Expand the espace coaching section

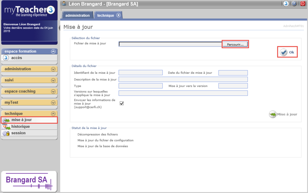[53, 91]
